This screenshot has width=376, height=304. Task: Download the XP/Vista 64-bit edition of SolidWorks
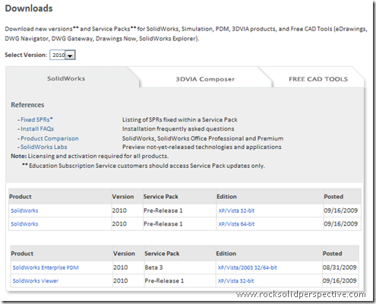coord(236,224)
